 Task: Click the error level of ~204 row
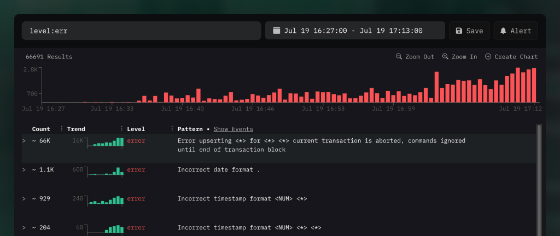tap(136, 227)
